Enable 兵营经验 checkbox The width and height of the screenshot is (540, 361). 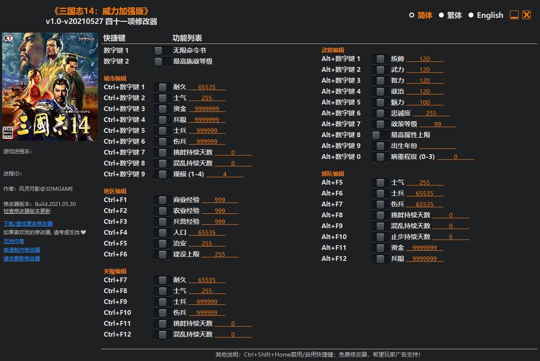(162, 222)
